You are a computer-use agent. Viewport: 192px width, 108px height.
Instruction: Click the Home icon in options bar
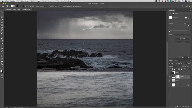click(x=3, y=6)
